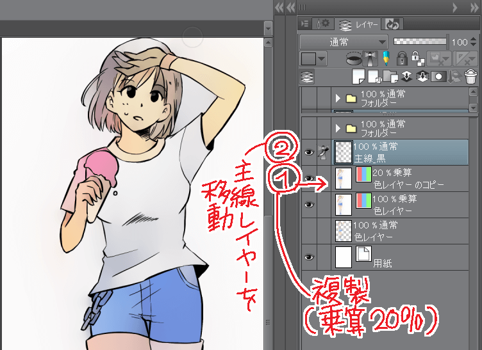The image size is (482, 350).
Task: Hide the 色レイヤー のコピー layer
Action: click(309, 179)
